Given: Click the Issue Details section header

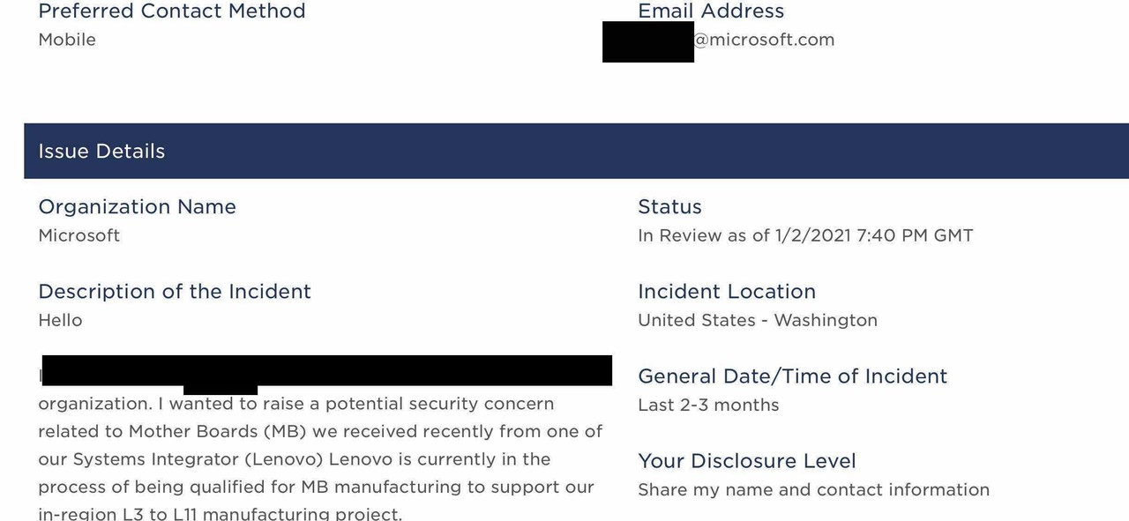Looking at the screenshot, I should click(x=101, y=151).
